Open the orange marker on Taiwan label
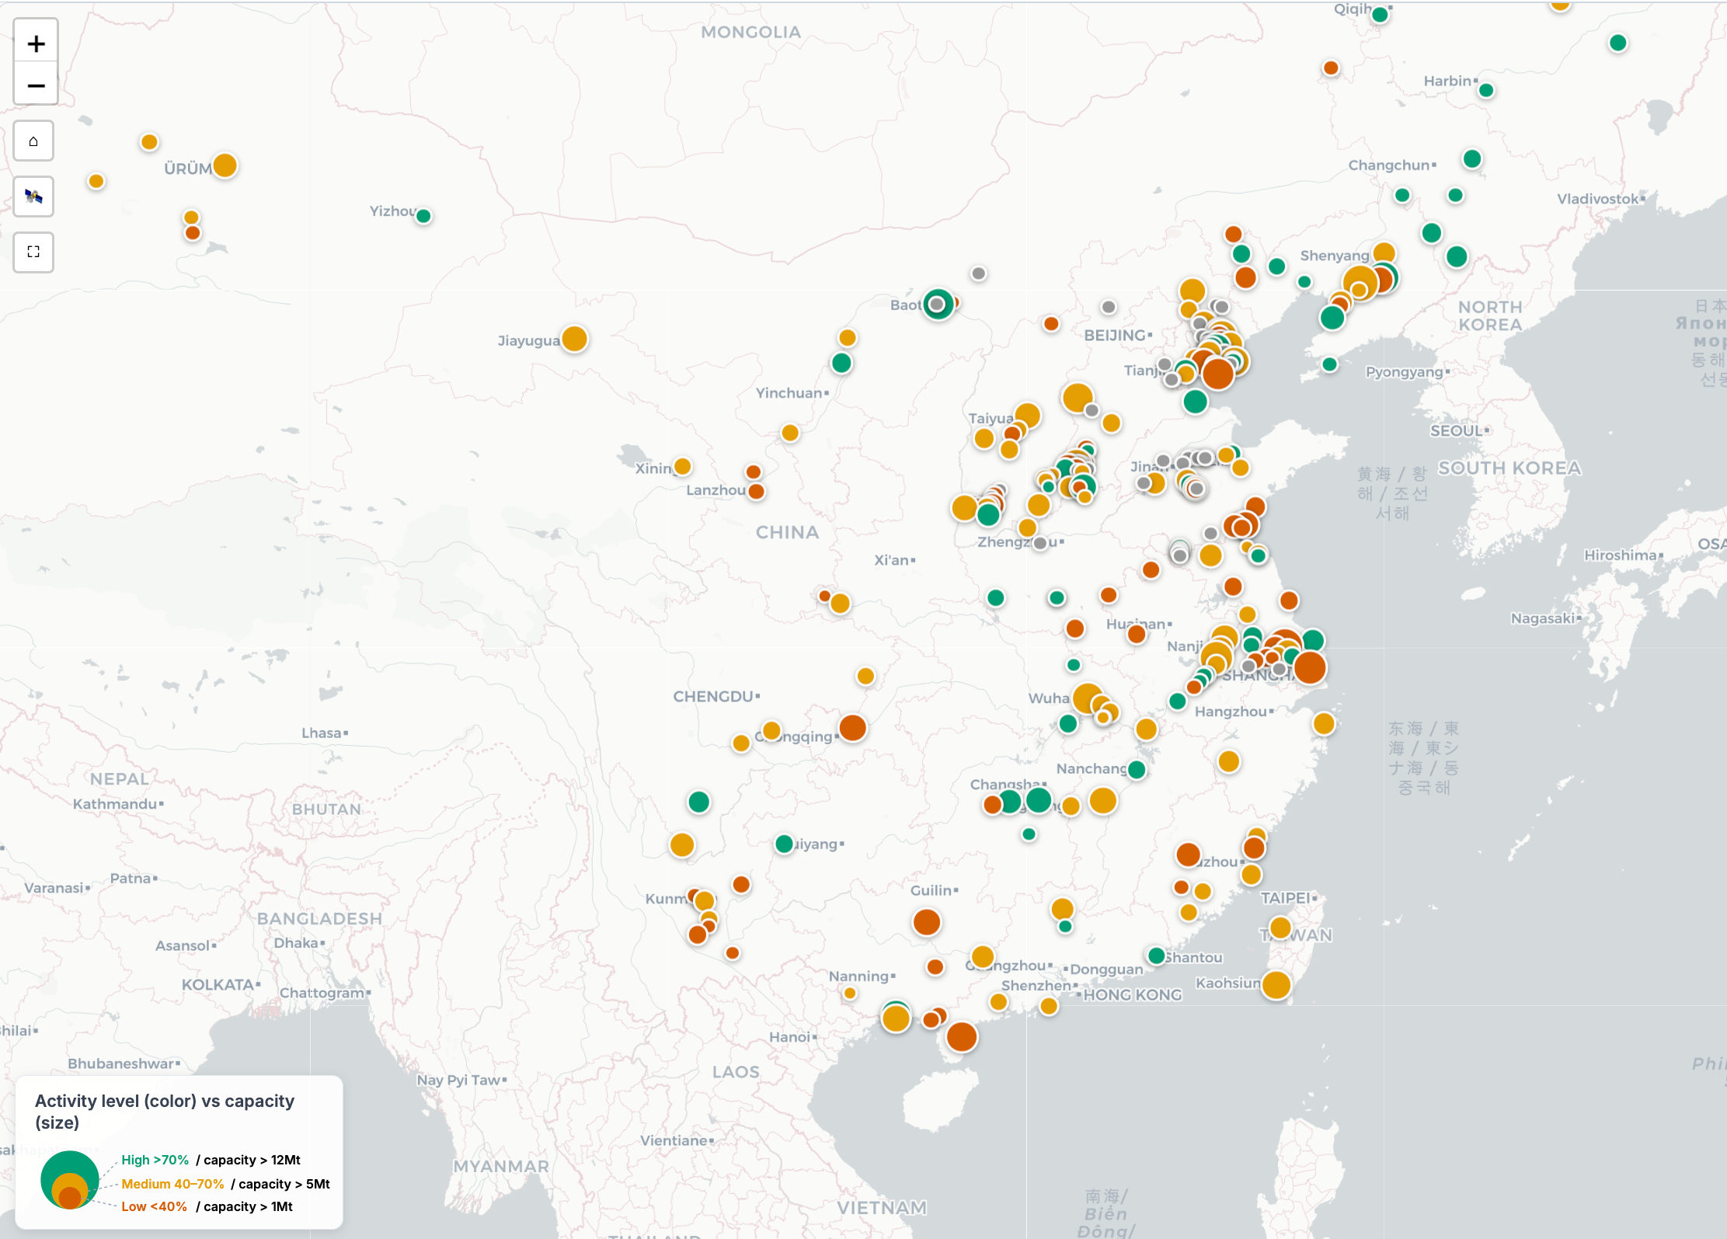Screen dimensions: 1727x1239 pyautogui.click(x=1280, y=928)
